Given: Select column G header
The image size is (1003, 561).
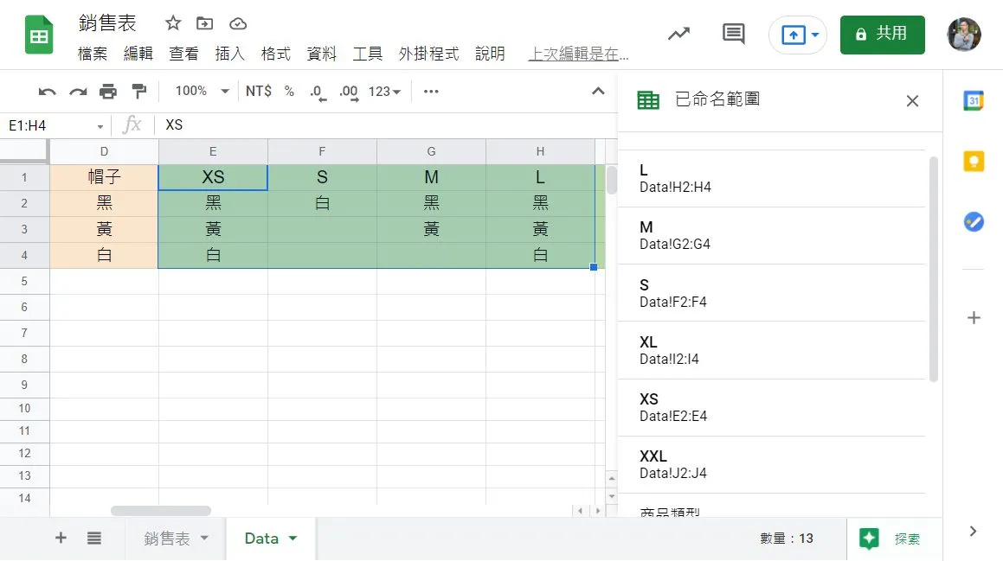Looking at the screenshot, I should pyautogui.click(x=431, y=151).
